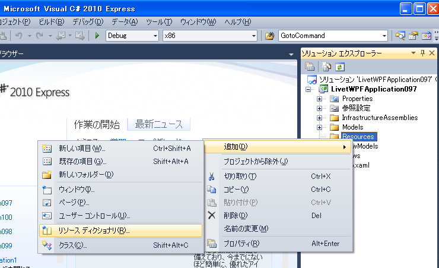Click the Page icon in submenu
439x268 pixels.
coord(47,203)
